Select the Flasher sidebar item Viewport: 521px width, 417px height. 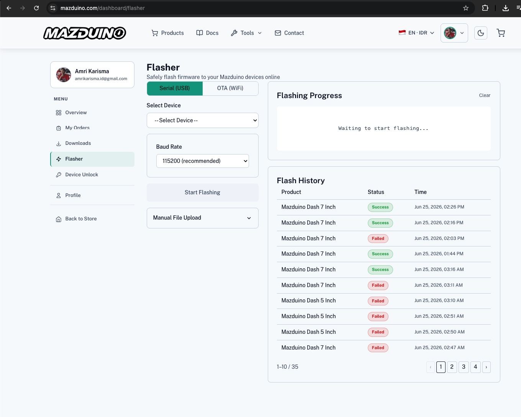(92, 159)
